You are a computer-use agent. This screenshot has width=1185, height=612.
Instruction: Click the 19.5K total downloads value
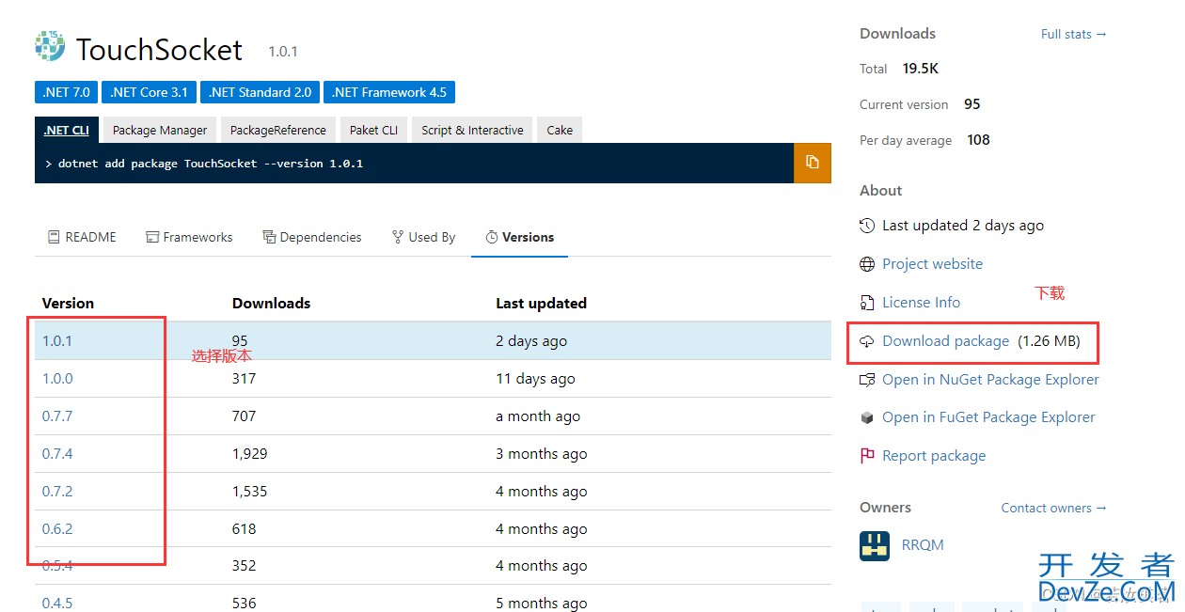point(921,69)
